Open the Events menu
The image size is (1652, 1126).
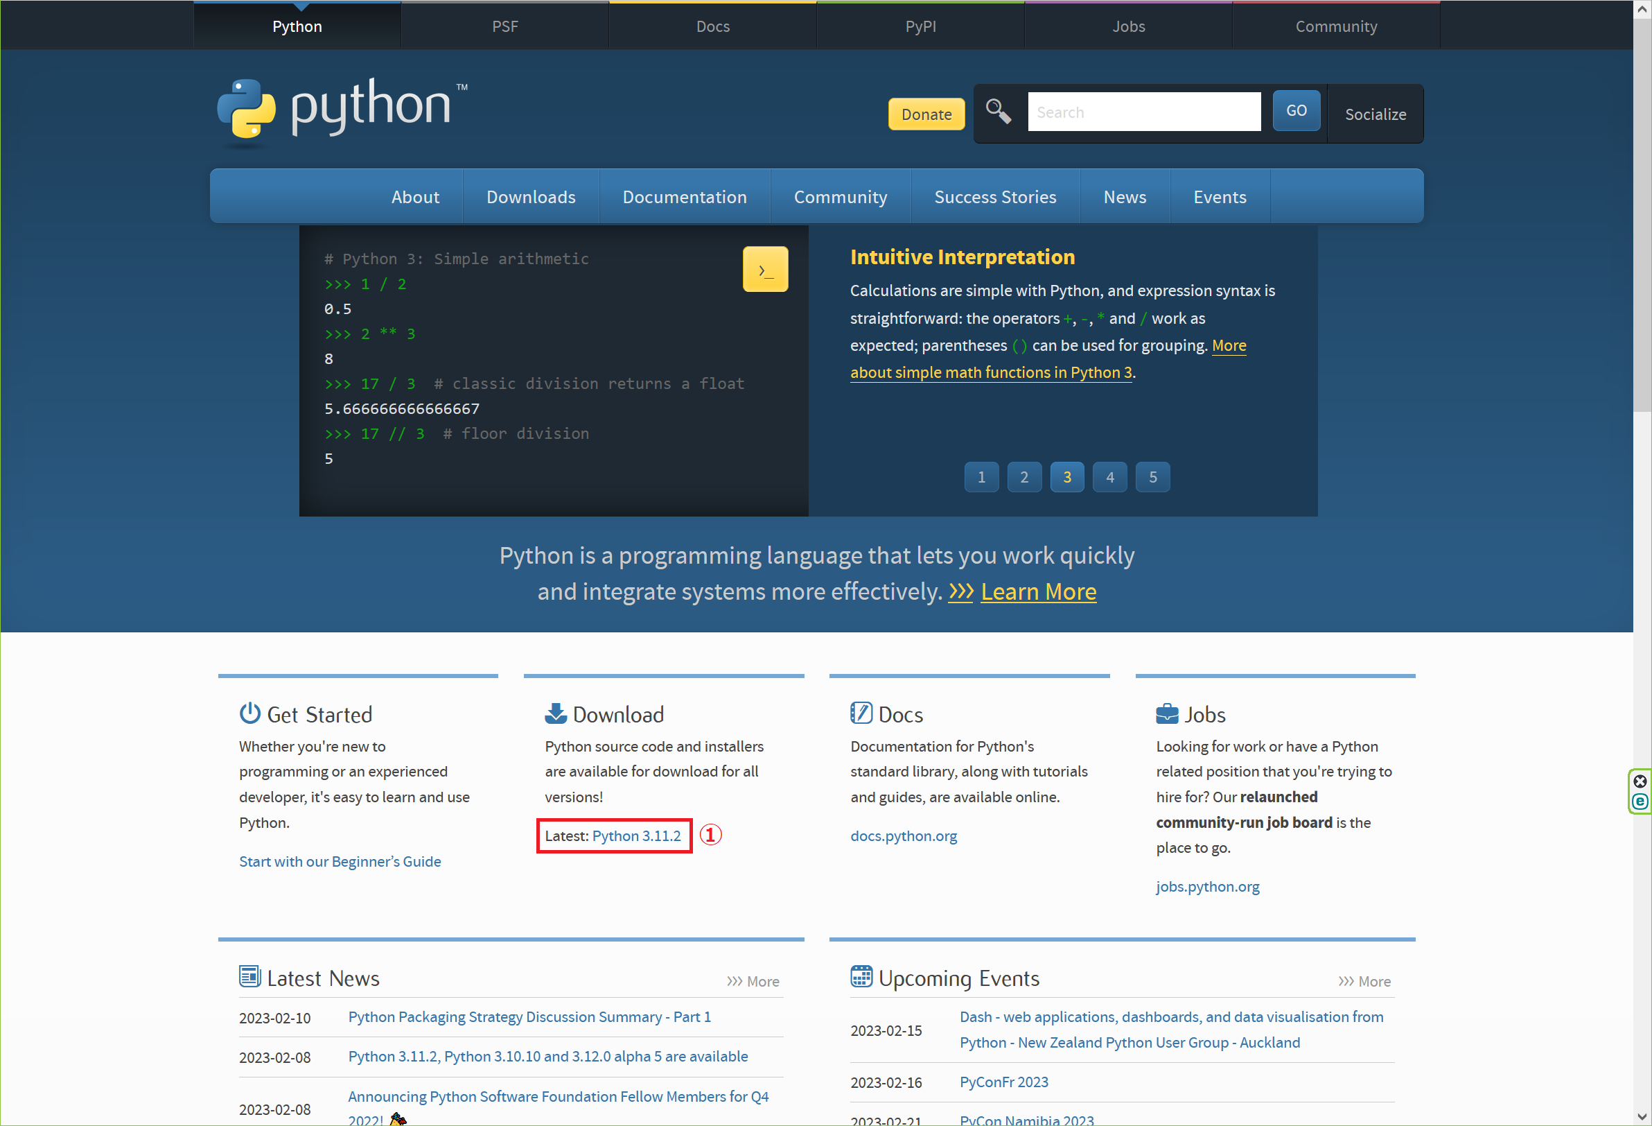click(1220, 197)
